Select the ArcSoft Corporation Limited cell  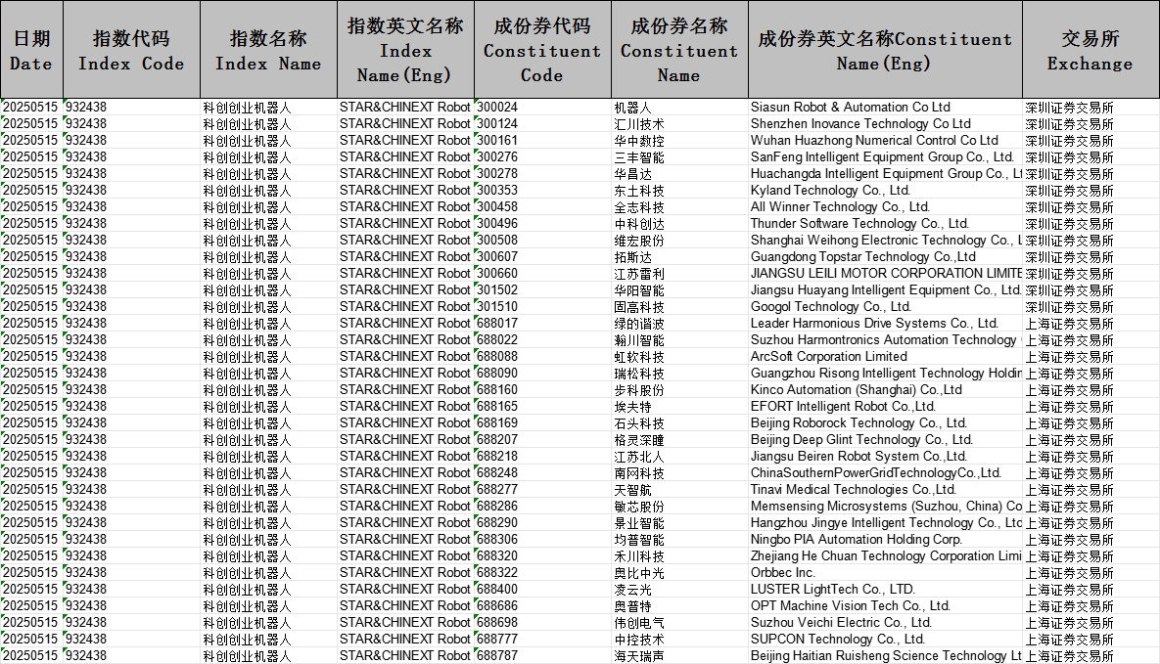coord(885,356)
